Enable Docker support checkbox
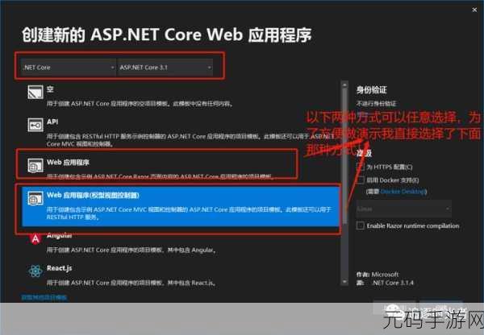This screenshot has height=335, width=484. coord(361,180)
